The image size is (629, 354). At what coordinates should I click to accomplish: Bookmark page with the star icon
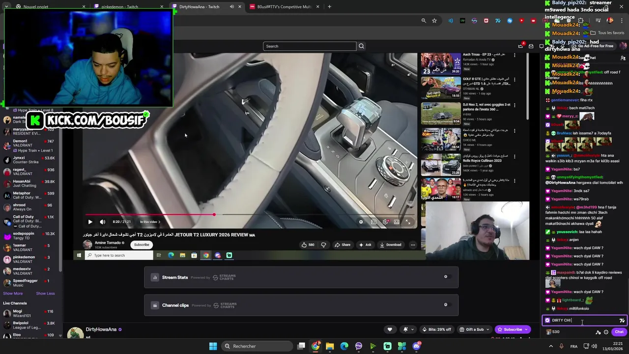pyautogui.click(x=434, y=21)
